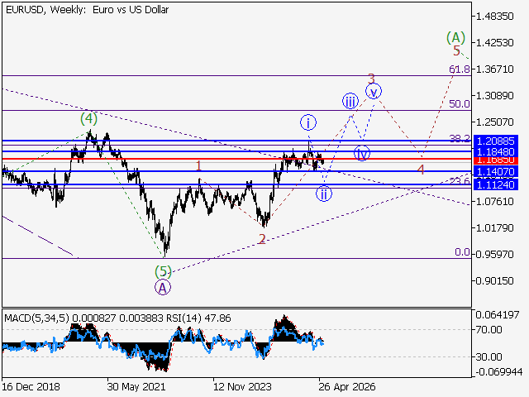Screen dimensions: 529x397
Task: Click the 1.07610 price scale value
Action: [x=494, y=202]
